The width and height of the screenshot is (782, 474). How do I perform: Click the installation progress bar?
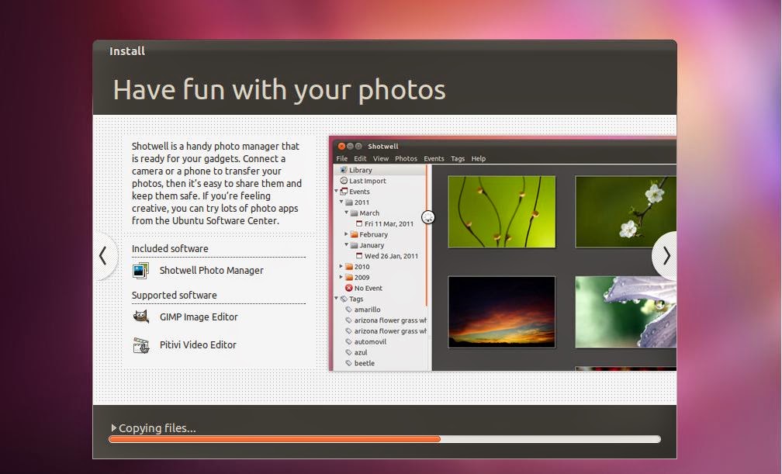click(x=385, y=439)
